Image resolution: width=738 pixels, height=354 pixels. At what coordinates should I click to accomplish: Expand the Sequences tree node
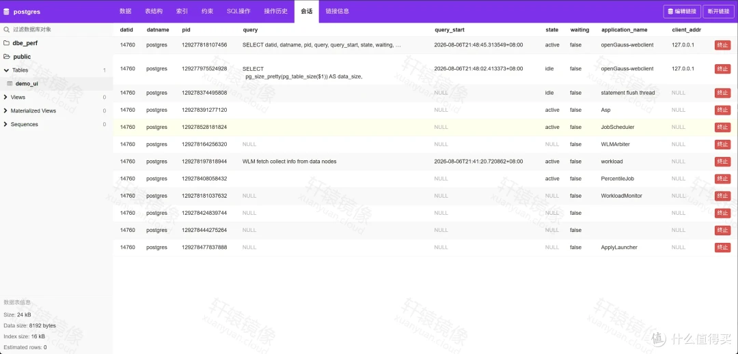click(5, 124)
